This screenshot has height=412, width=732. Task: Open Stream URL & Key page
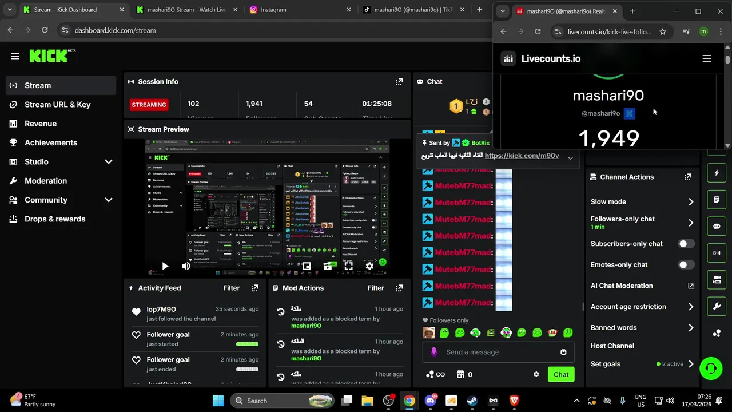pyautogui.click(x=61, y=105)
